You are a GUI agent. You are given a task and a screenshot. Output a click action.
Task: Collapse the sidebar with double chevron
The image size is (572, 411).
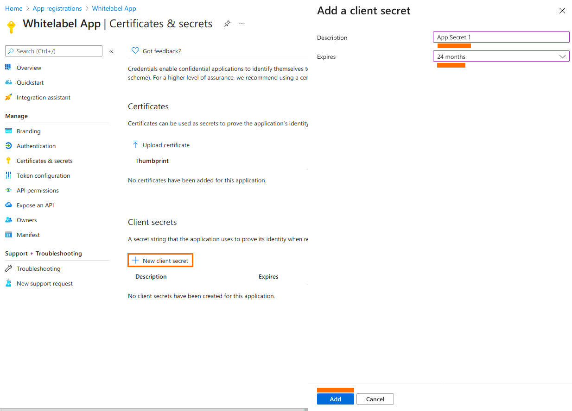pos(111,51)
